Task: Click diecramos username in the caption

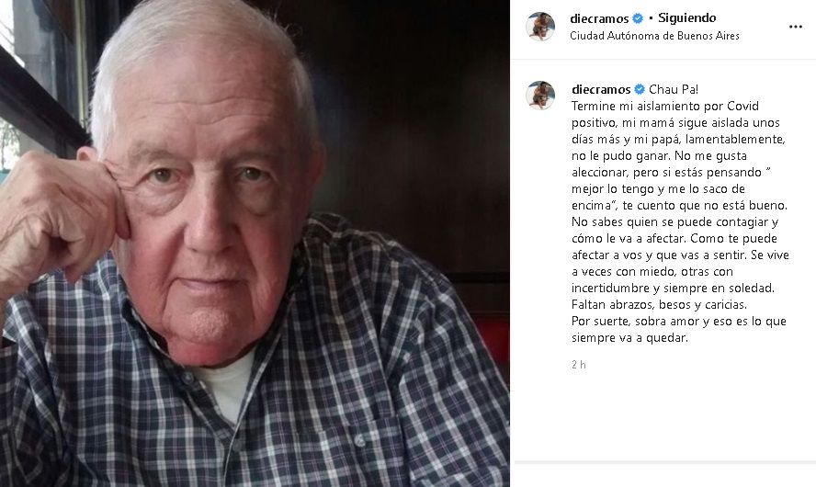Action: 601,89
